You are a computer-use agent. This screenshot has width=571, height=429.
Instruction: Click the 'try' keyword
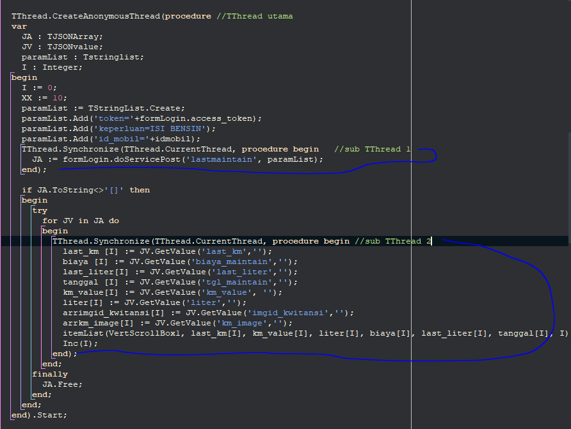pyautogui.click(x=40, y=210)
